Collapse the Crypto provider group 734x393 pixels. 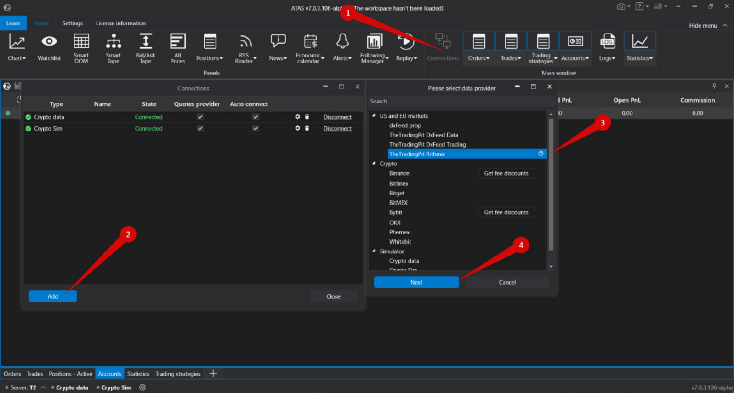point(374,163)
